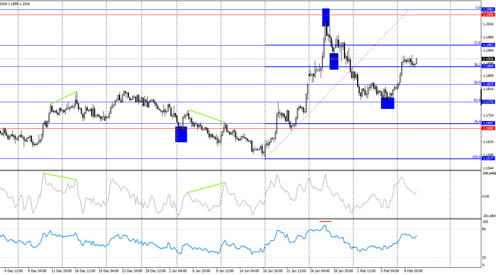
Task: Click the Fibonacci 50.0 level label
Action: [x=477, y=82]
